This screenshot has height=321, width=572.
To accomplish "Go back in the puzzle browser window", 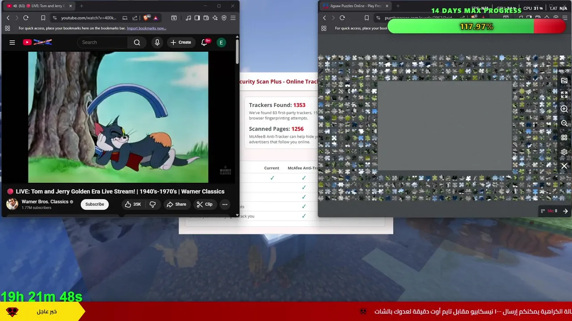I will [x=324, y=18].
